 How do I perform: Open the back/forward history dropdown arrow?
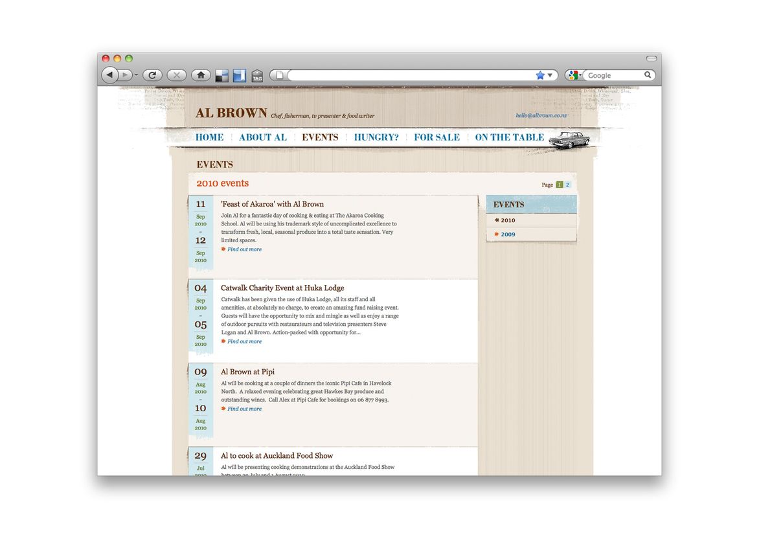(x=136, y=76)
